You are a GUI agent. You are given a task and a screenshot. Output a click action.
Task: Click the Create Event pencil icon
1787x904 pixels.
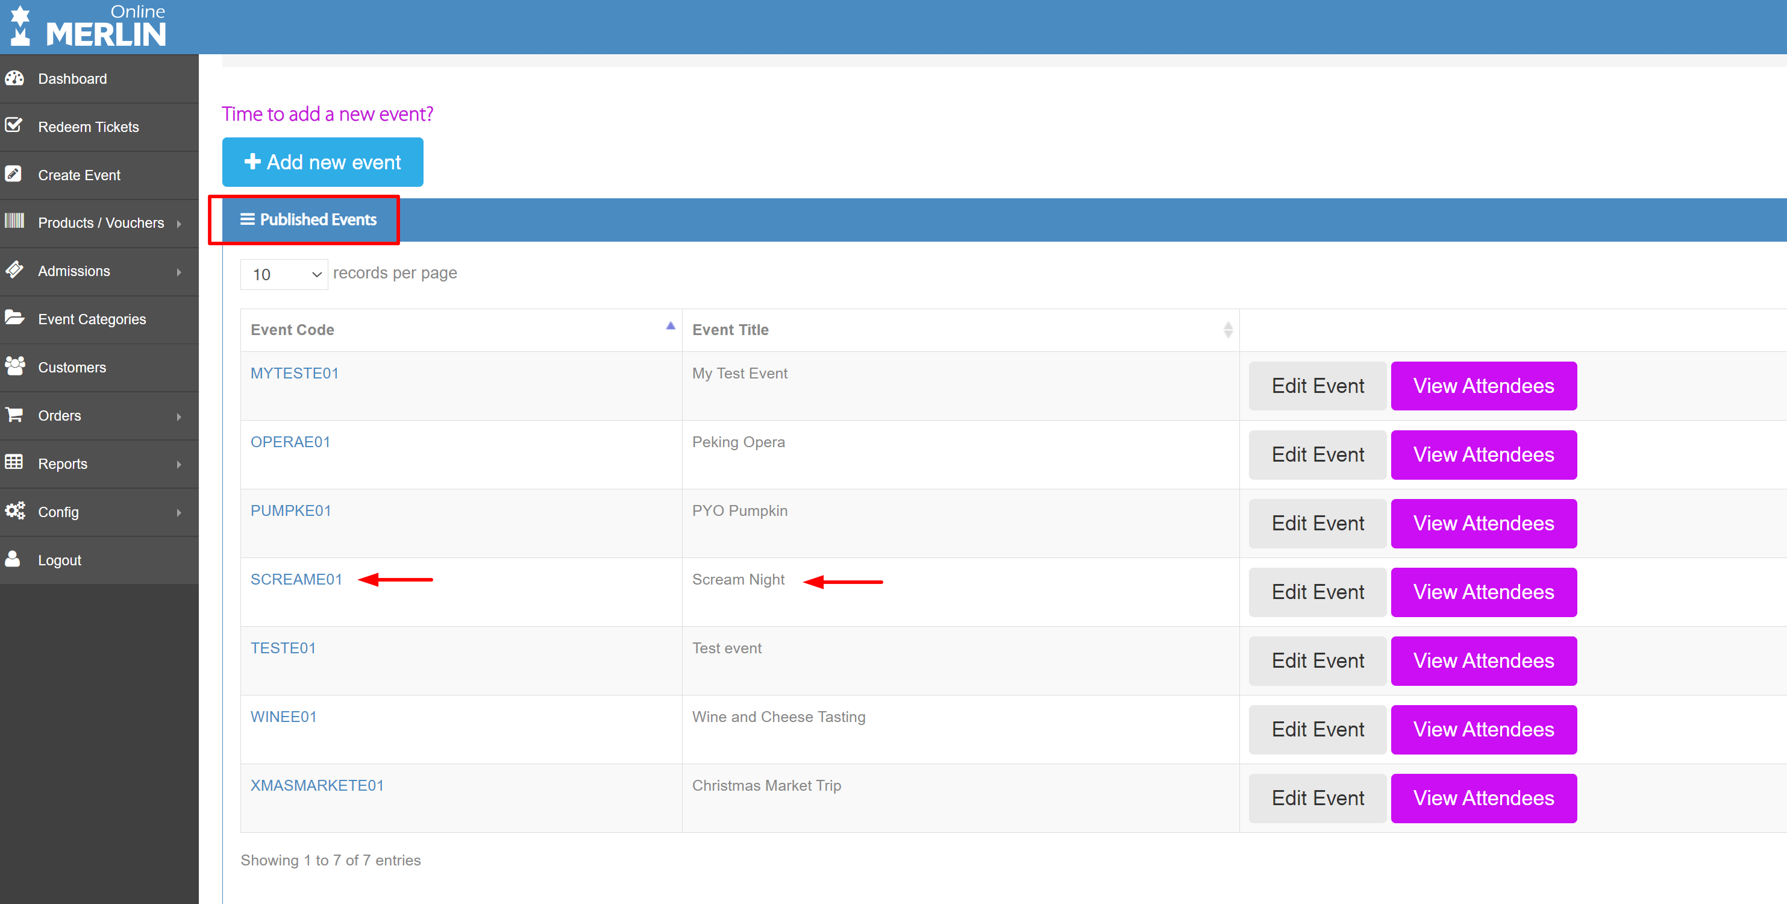click(x=14, y=174)
